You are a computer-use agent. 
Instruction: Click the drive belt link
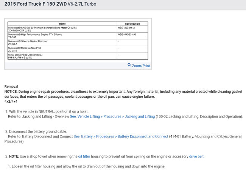pos(196,156)
